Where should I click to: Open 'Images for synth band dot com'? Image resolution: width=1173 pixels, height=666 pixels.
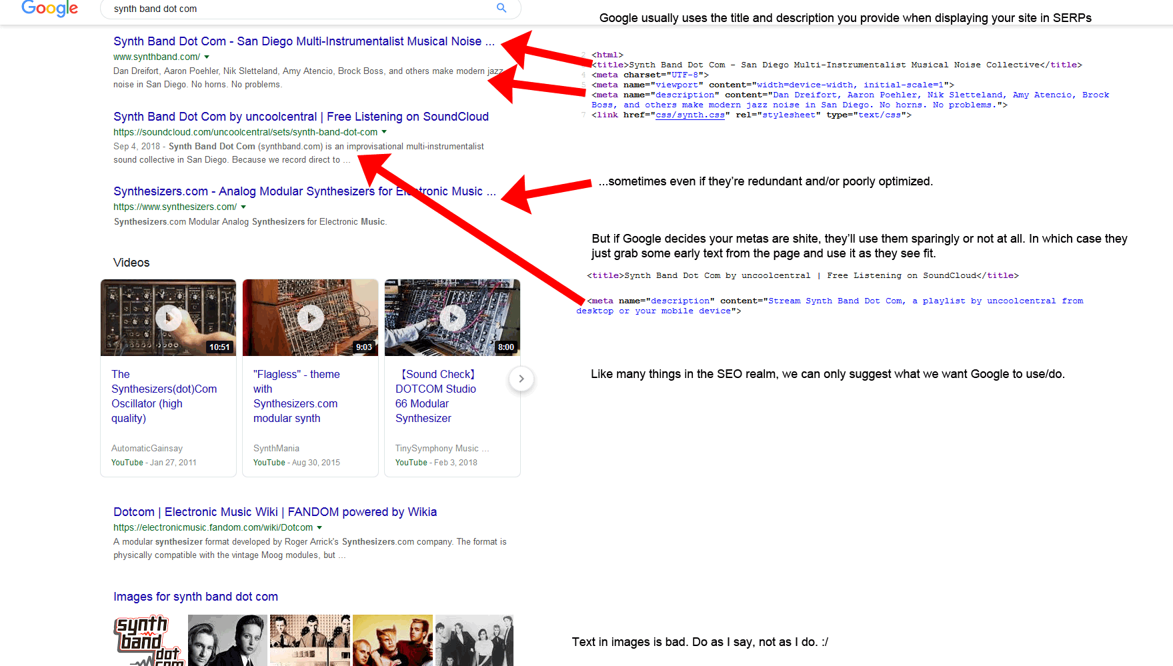pos(195,597)
